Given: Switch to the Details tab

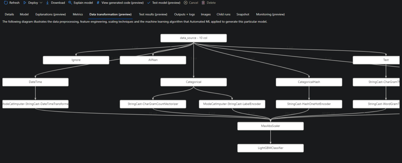Looking at the screenshot, I should pyautogui.click(x=9, y=14).
